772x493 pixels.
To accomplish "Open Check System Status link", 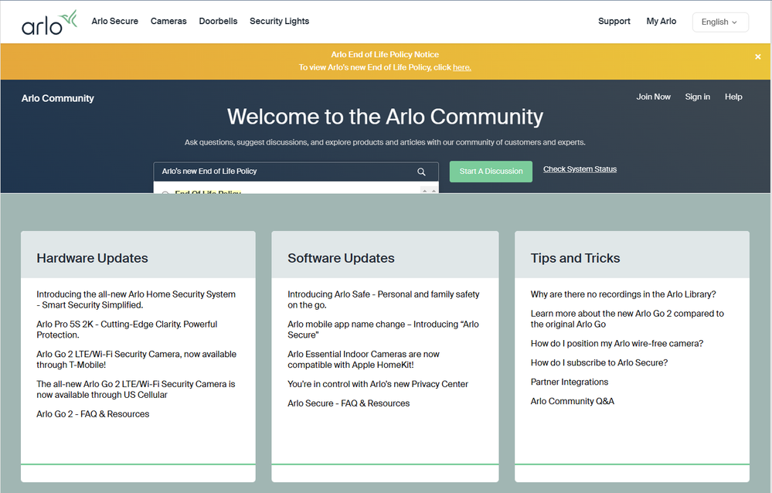I will click(x=580, y=169).
